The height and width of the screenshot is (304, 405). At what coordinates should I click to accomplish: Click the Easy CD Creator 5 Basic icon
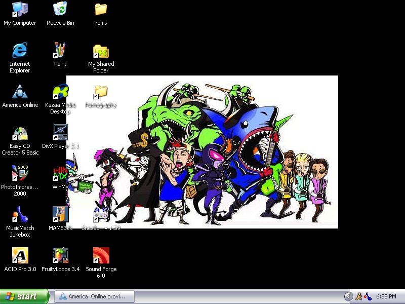[x=20, y=133]
